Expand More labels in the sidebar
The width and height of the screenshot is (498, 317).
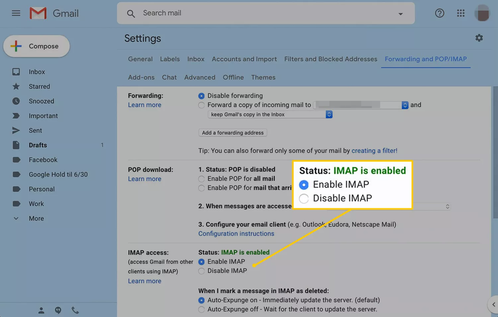36,219
